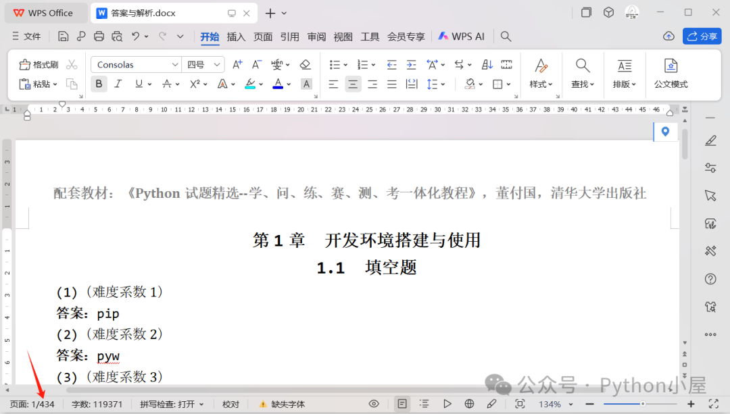
Task: Click the Decrease font size icon
Action: click(257, 65)
